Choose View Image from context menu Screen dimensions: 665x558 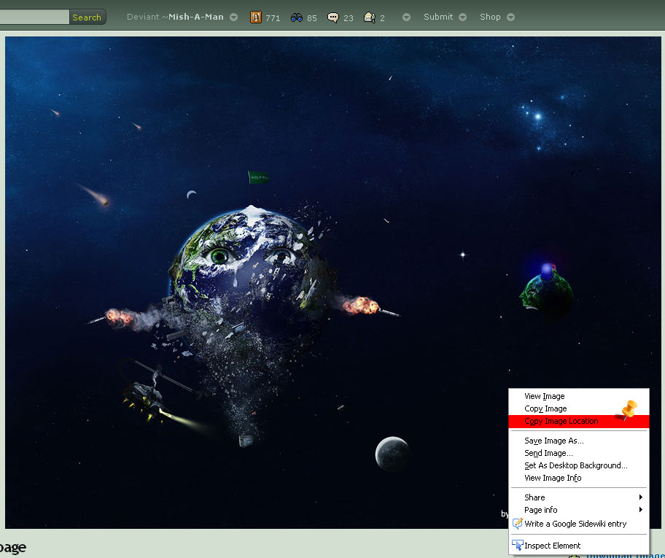578,396
